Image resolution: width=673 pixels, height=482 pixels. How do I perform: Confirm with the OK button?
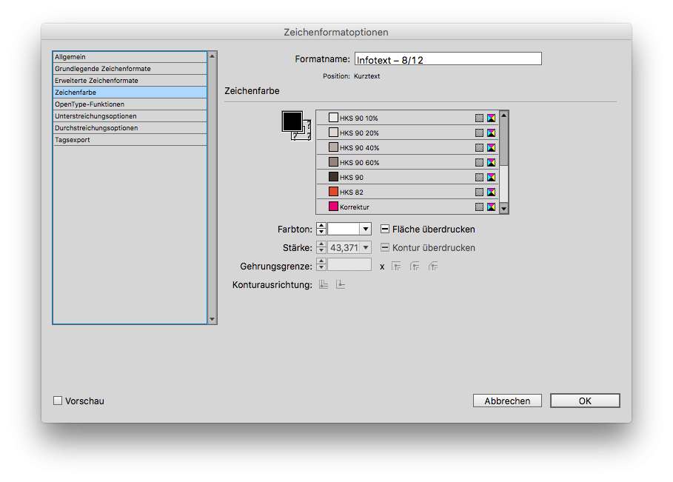(x=585, y=401)
